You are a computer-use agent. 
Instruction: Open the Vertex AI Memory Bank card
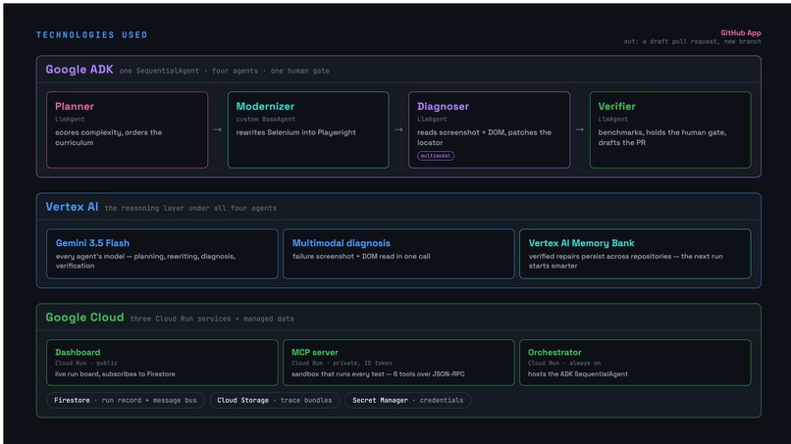click(x=635, y=254)
